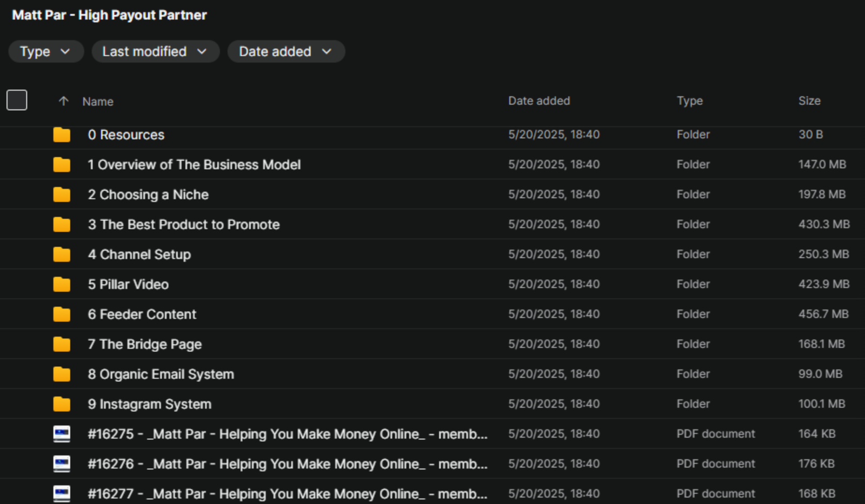The image size is (865, 504).
Task: Click the 9 Instagram System folder icon
Action: pos(62,404)
